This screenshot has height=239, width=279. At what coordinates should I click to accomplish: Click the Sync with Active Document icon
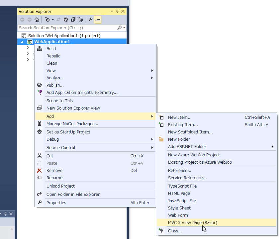pyautogui.click(x=58, y=20)
